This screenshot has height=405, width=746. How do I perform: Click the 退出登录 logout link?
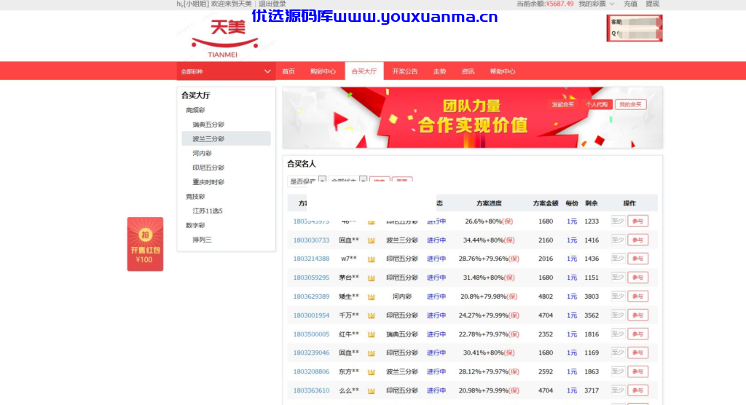pyautogui.click(x=272, y=4)
